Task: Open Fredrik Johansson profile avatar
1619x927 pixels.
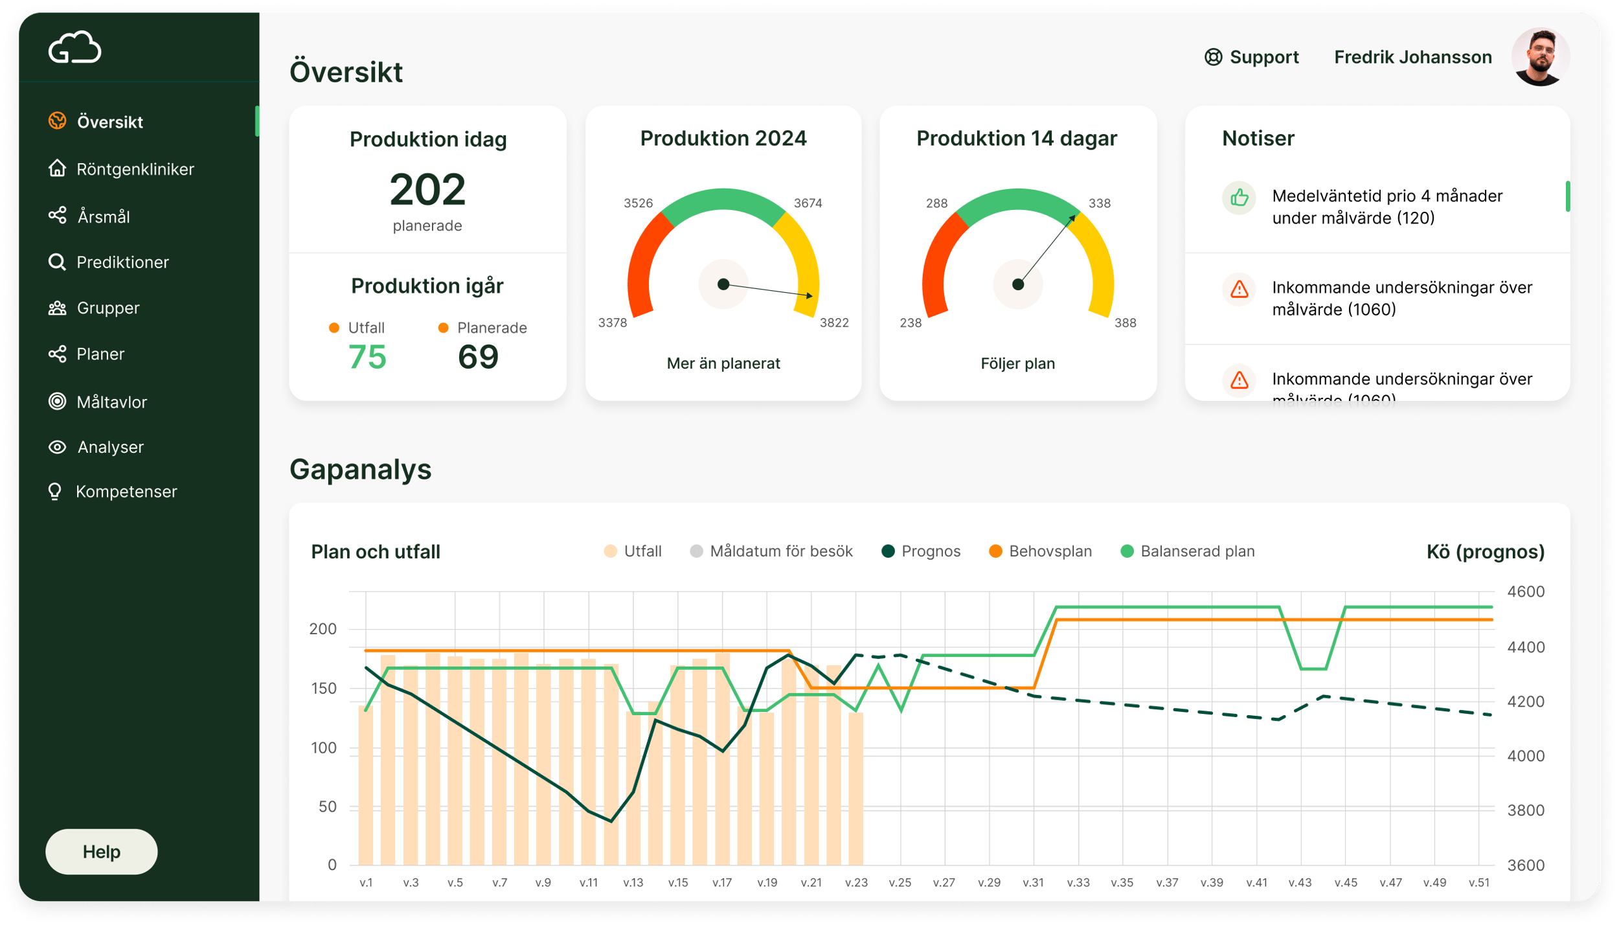Action: click(x=1540, y=57)
